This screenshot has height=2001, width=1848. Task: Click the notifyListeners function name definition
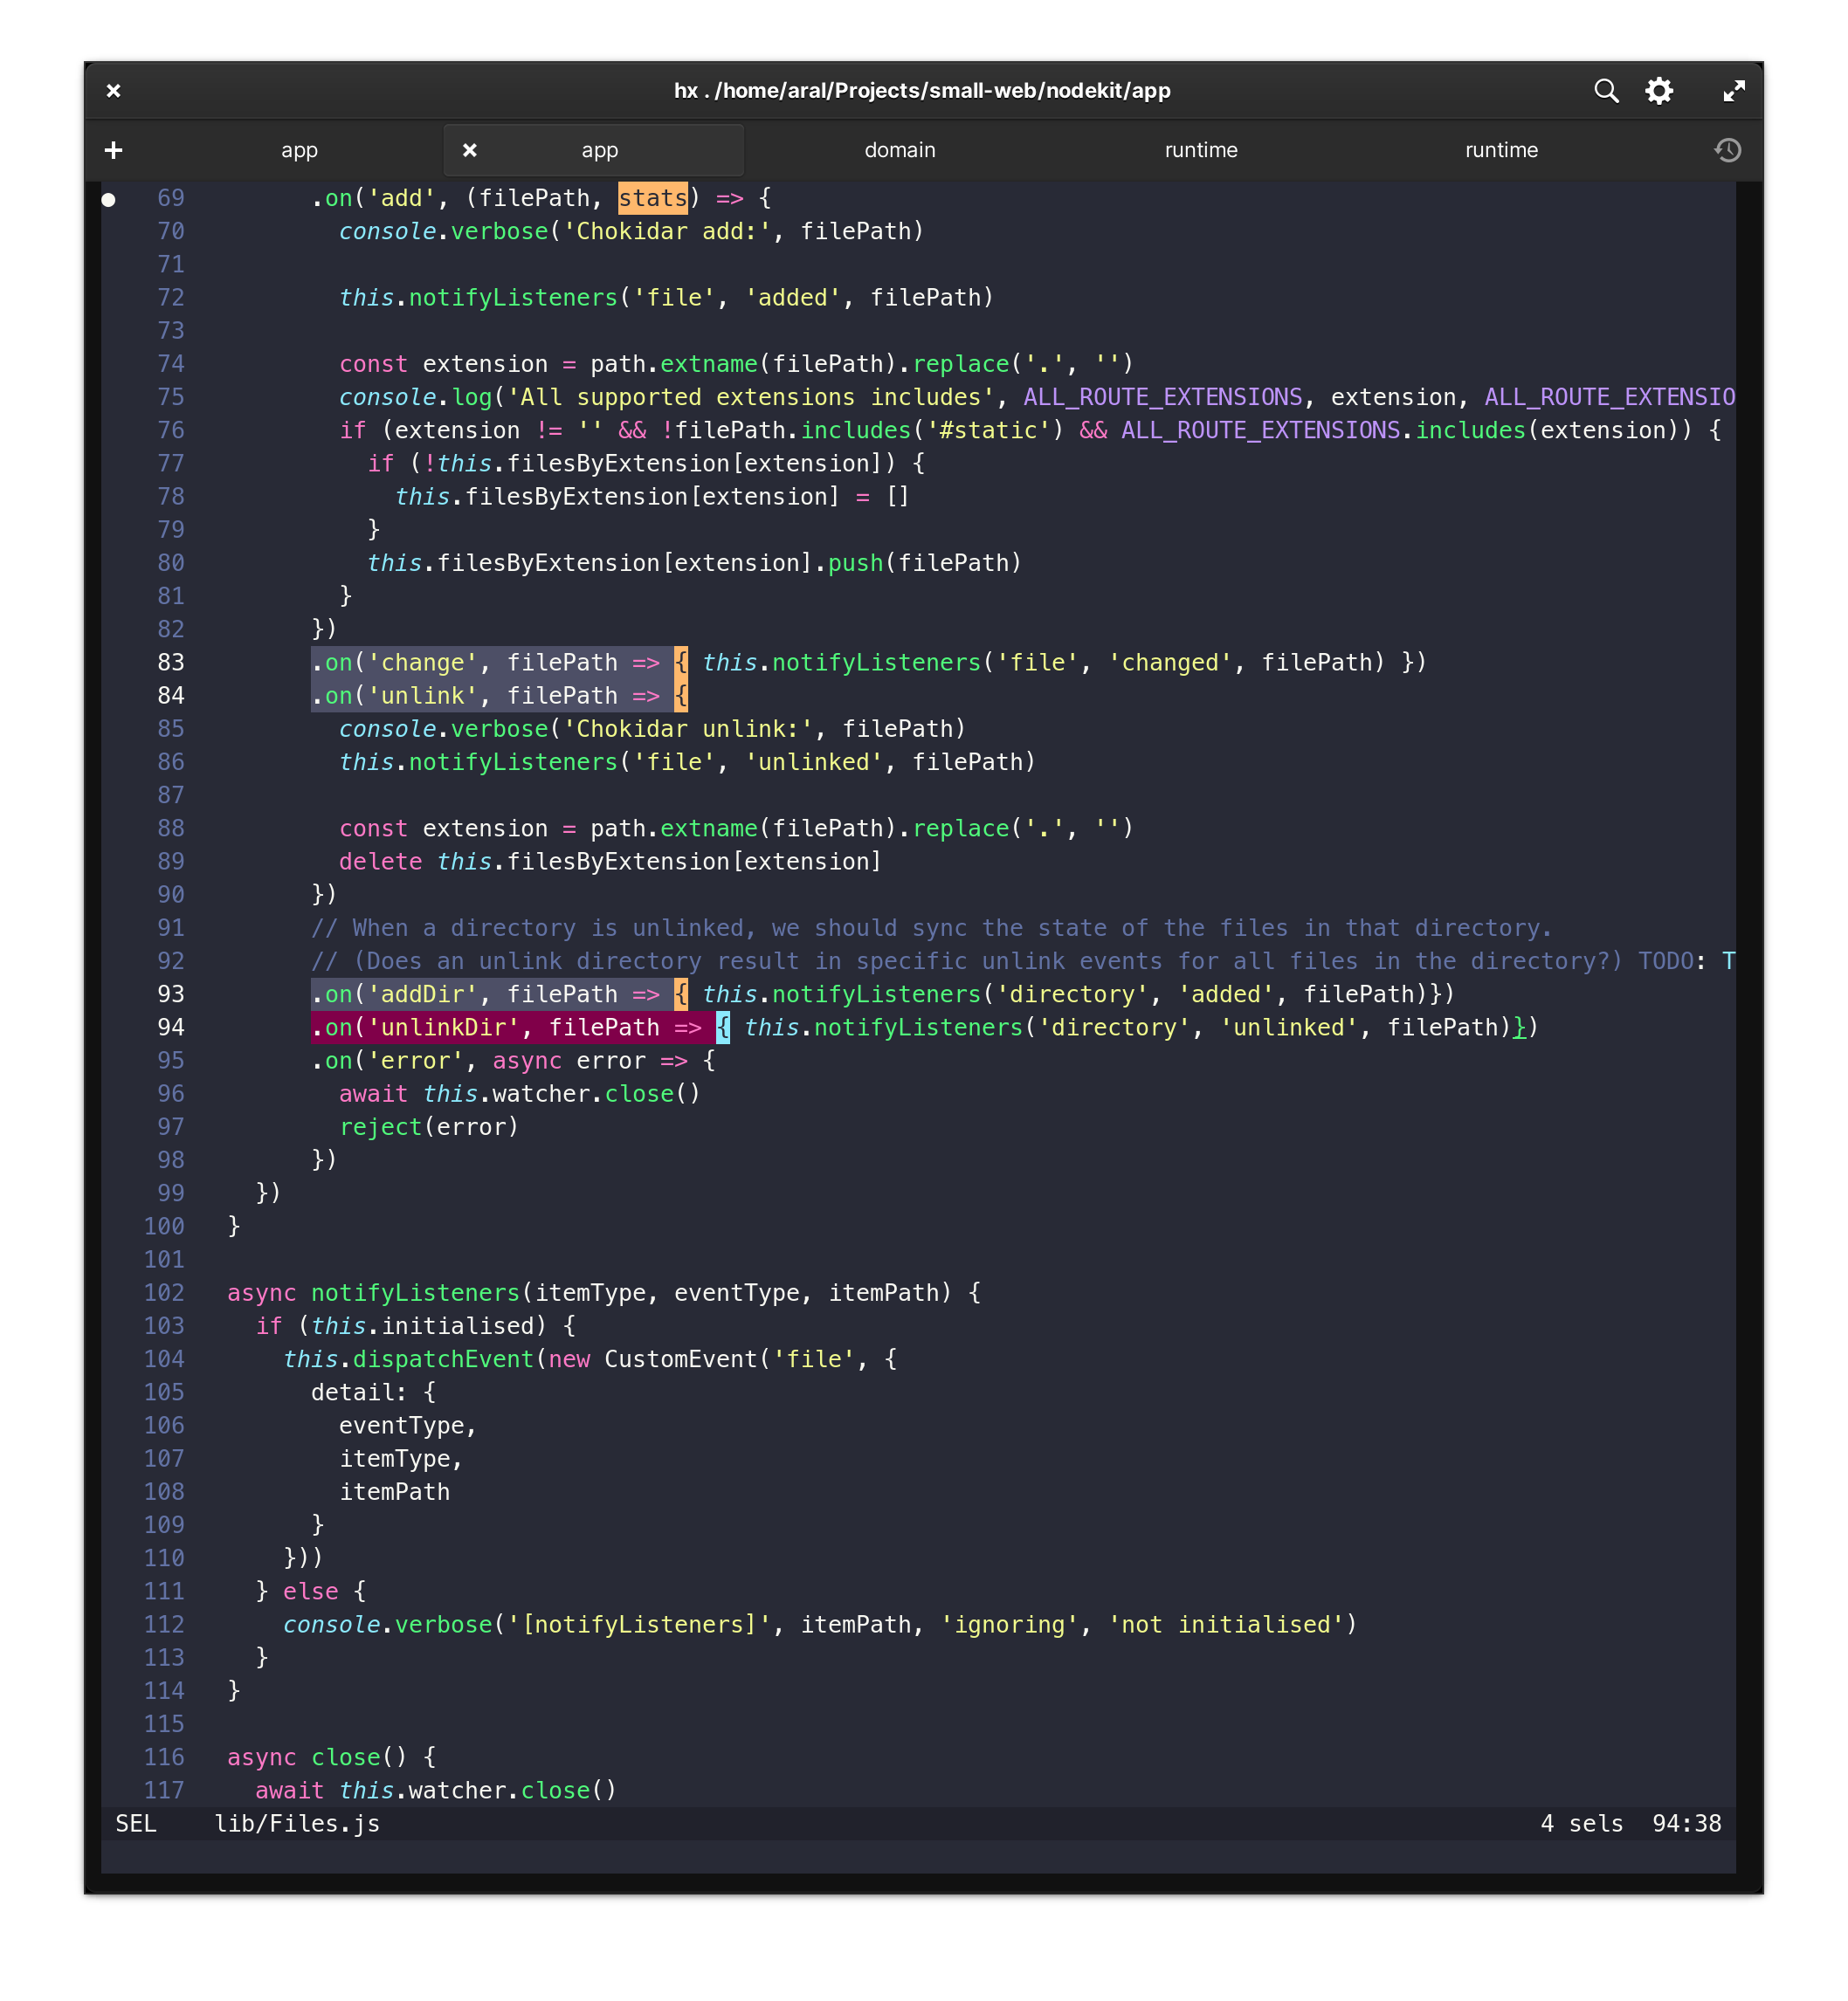pos(415,1292)
